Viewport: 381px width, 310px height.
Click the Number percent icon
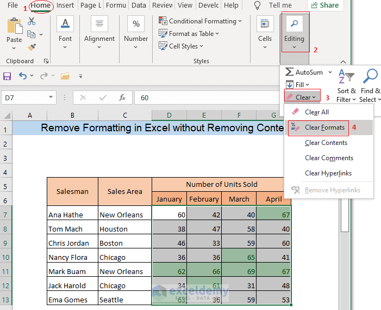pos(136,23)
